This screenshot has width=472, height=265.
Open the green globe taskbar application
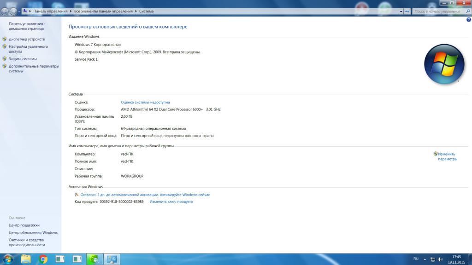94,259
